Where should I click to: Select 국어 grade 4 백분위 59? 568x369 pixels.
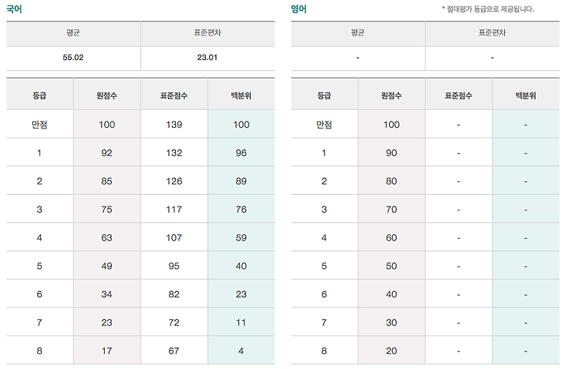241,237
